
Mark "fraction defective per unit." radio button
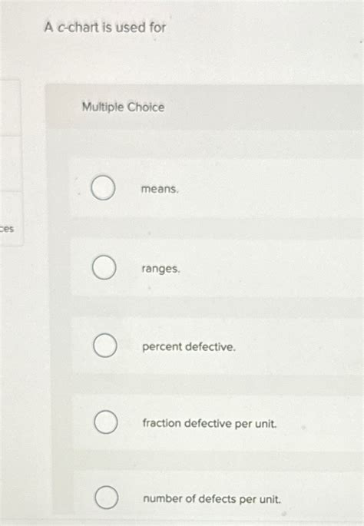pos(106,422)
